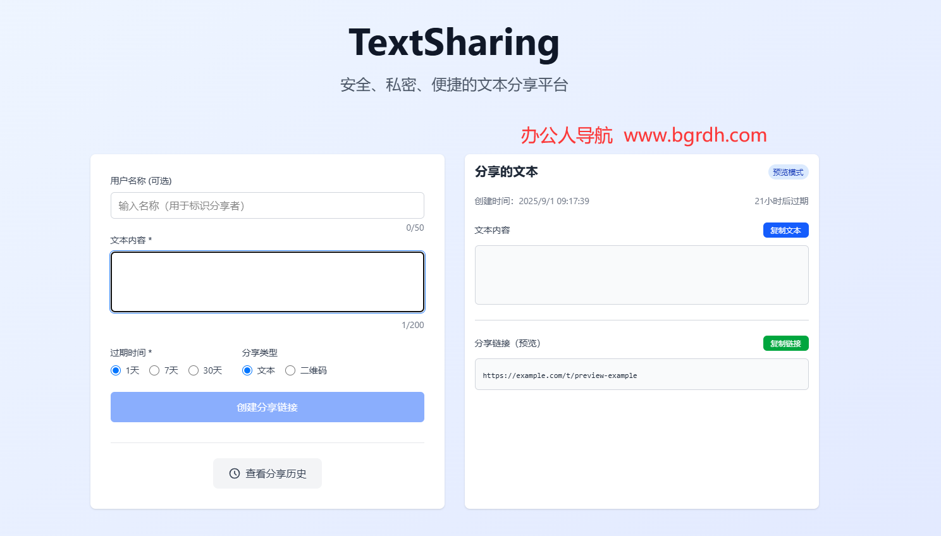Image resolution: width=941 pixels, height=536 pixels.
Task: Click the 分享的文本 heading
Action: click(x=507, y=171)
